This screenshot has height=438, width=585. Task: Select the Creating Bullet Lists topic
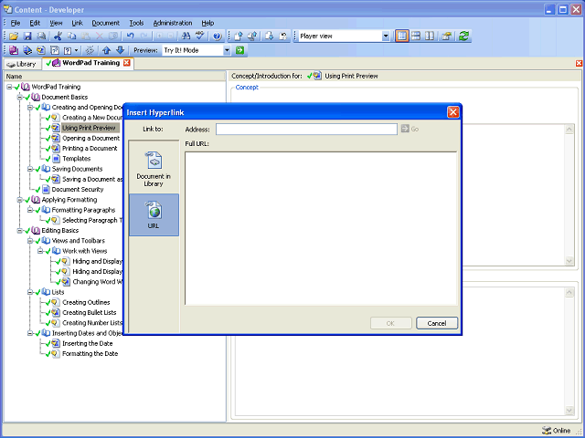click(x=90, y=313)
